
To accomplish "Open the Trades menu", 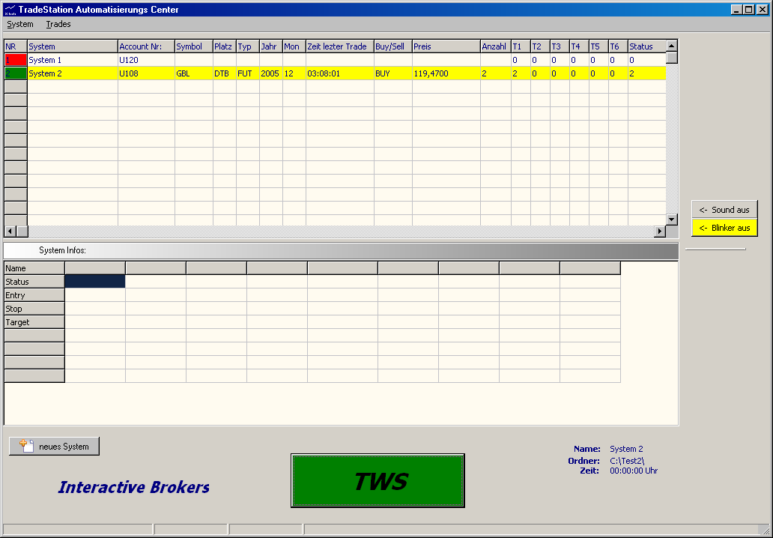I will (x=58, y=24).
